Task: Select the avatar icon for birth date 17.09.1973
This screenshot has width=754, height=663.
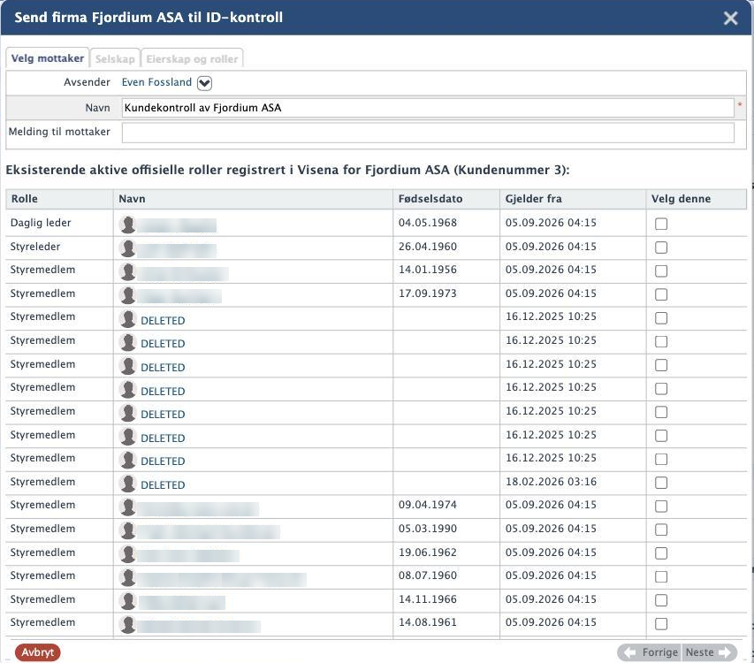Action: point(128,295)
